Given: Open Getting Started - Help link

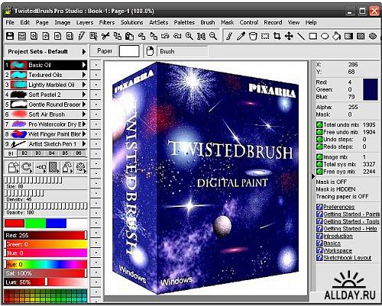Looking at the screenshot, I should 350,229.
